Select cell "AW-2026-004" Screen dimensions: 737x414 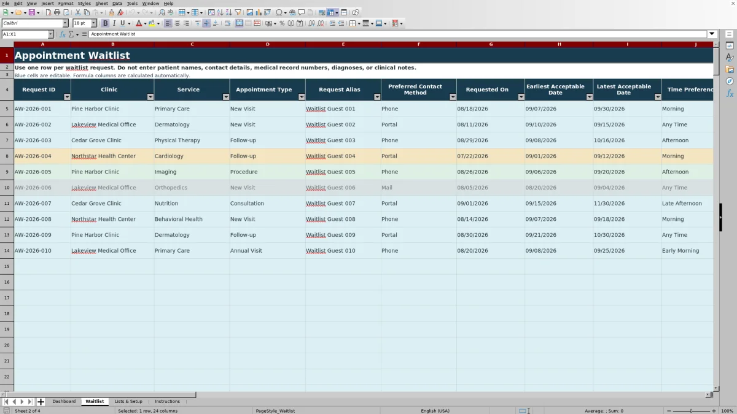[x=42, y=156]
